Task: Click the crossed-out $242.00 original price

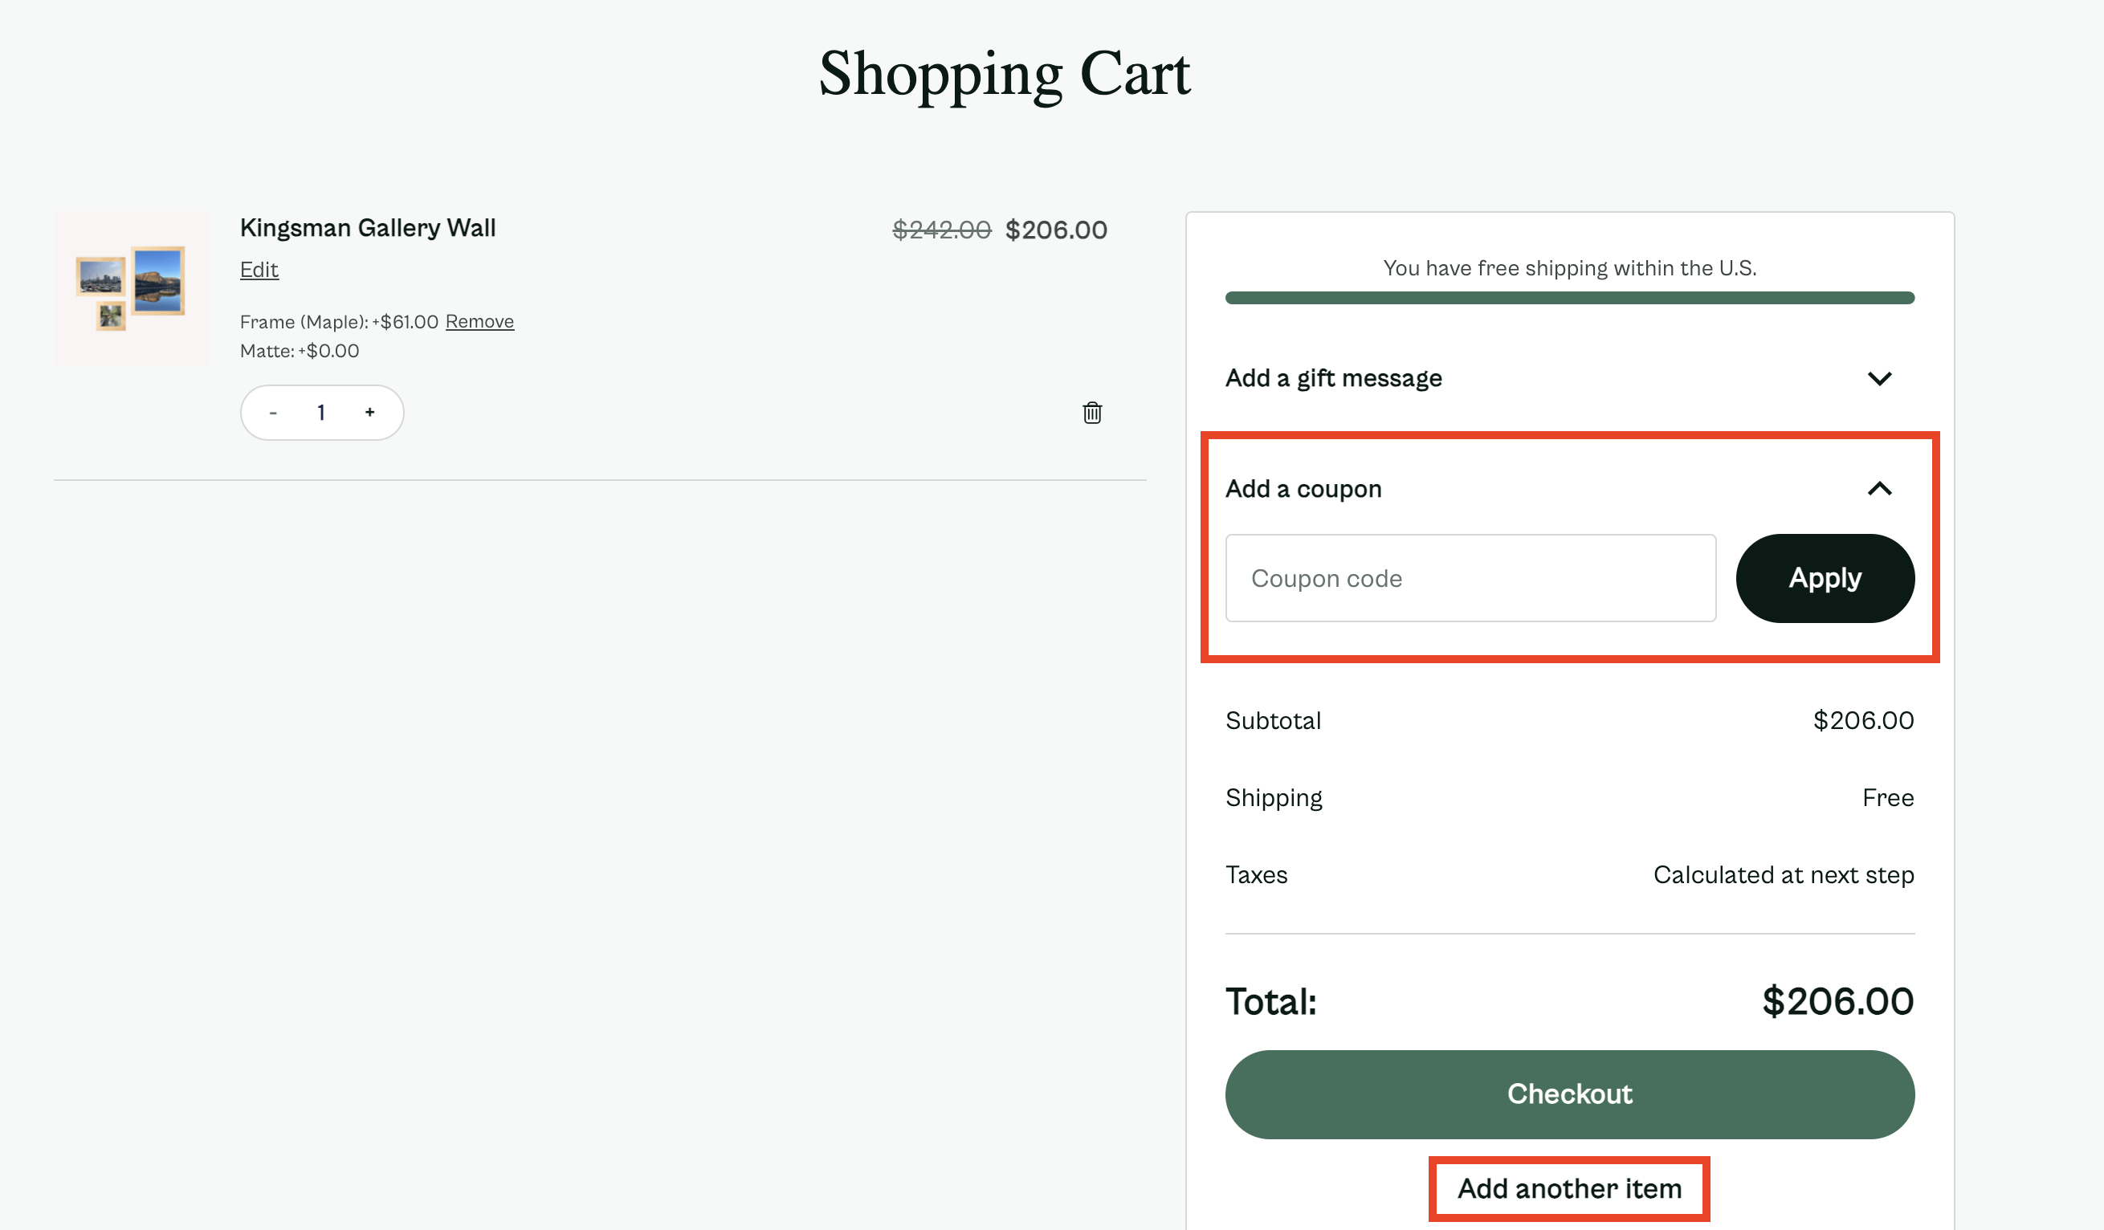Action: pos(941,230)
